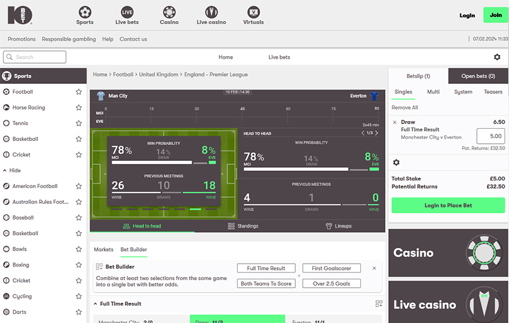
Task: Open Live bets from top navigation
Action: tap(127, 16)
